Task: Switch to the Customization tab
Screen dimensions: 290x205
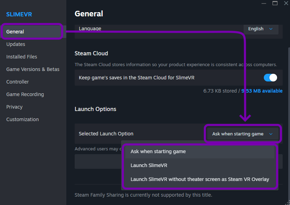Action: (23, 120)
